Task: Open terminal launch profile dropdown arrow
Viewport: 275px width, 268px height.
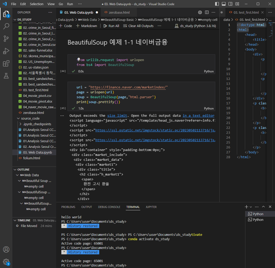Action: point(251,207)
